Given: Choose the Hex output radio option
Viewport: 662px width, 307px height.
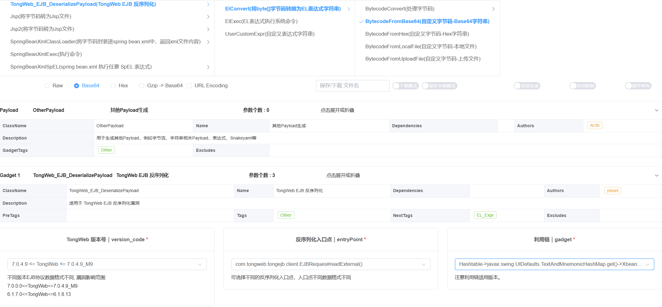Looking at the screenshot, I should pyautogui.click(x=113, y=86).
